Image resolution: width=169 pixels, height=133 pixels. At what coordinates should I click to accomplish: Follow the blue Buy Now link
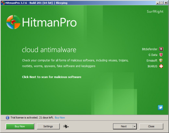coord(60,118)
